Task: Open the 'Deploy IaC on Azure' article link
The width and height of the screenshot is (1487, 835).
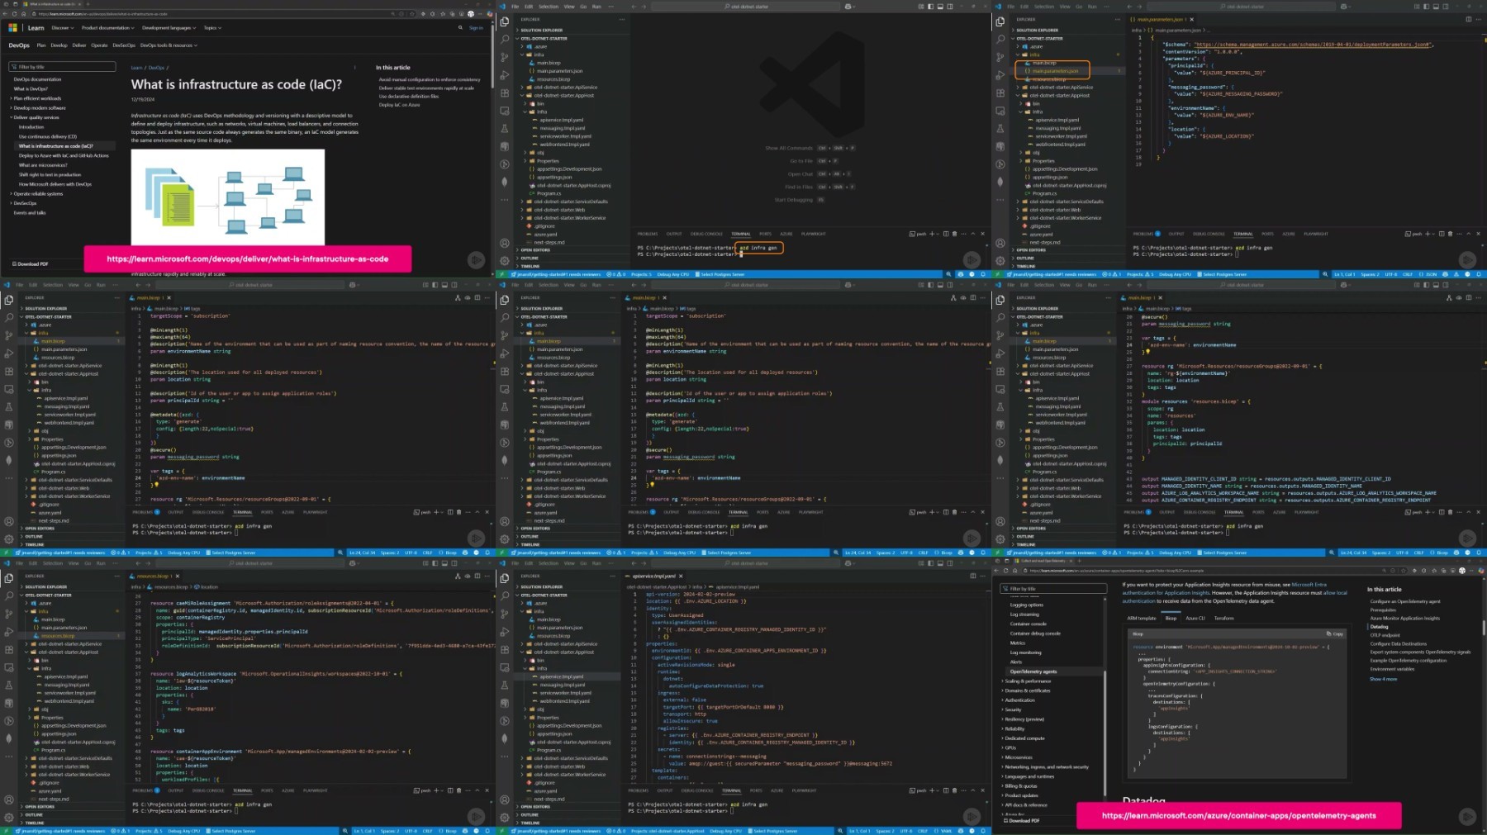Action: click(399, 105)
